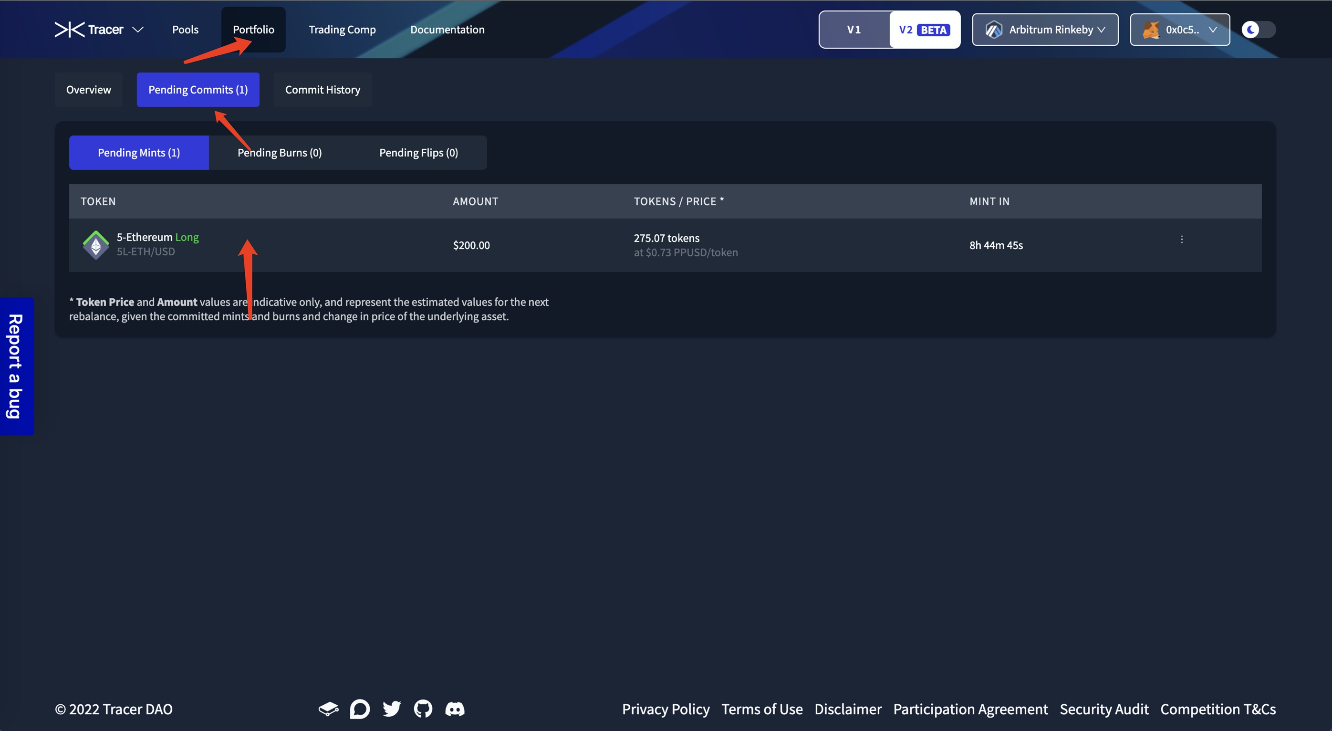Screen dimensions: 1332x731
Task: Open the Security Audit link
Action: pos(1104,709)
